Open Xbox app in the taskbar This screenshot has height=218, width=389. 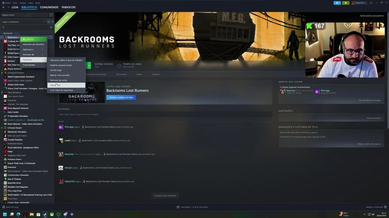tap(52, 214)
